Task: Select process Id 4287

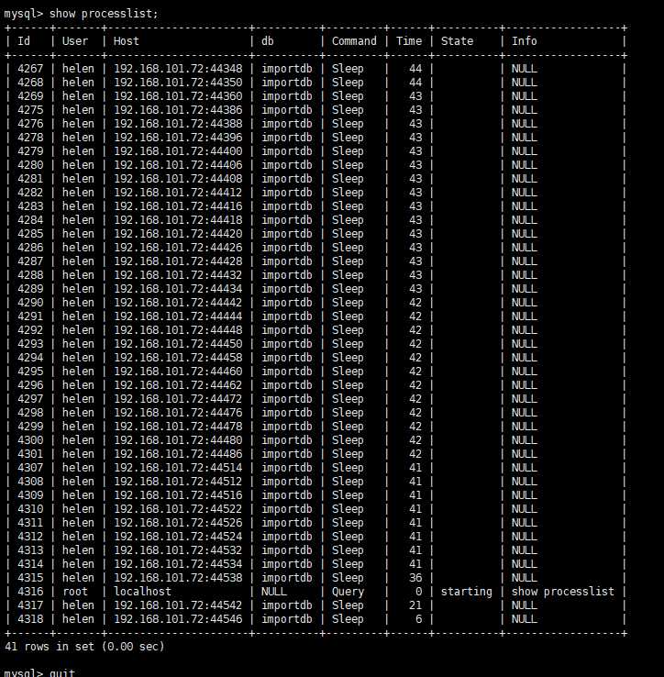Action: 30,261
